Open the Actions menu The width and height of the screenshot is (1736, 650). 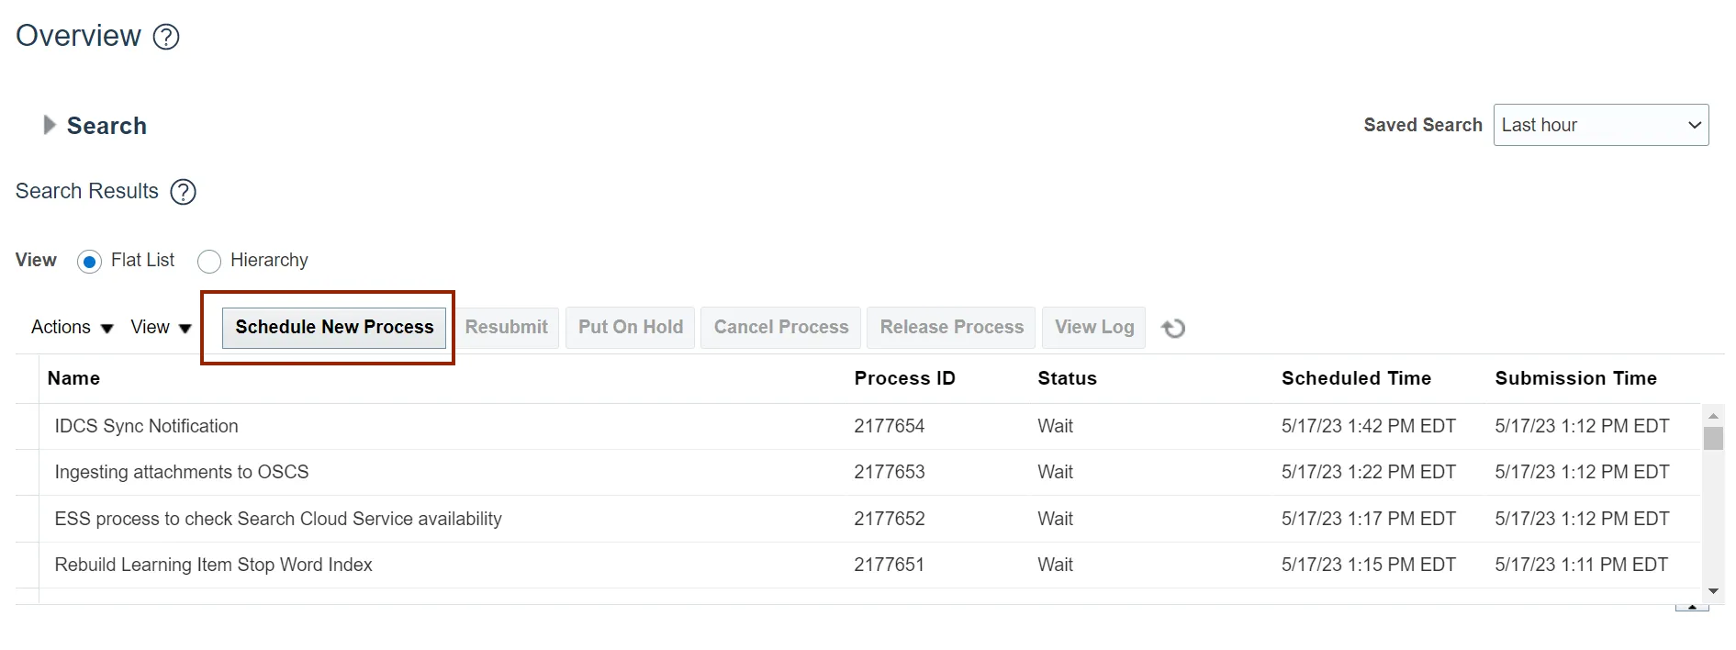72,328
